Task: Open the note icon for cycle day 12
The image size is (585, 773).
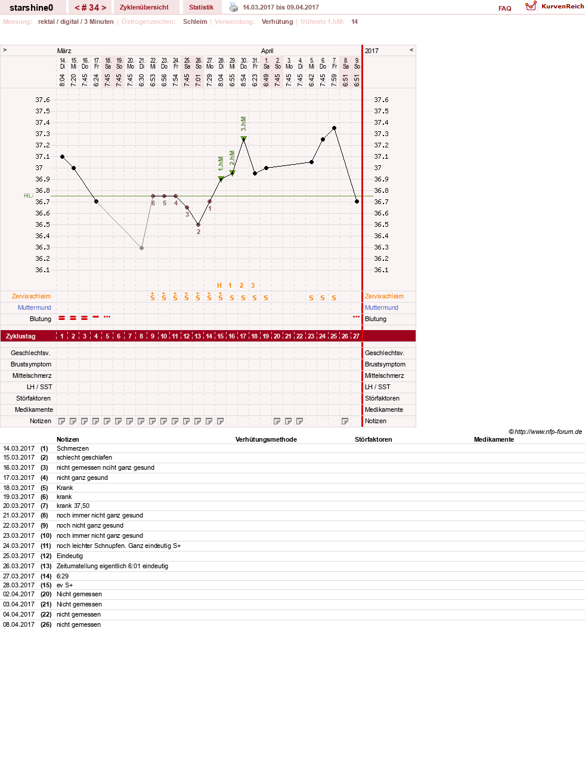Action: (x=187, y=421)
